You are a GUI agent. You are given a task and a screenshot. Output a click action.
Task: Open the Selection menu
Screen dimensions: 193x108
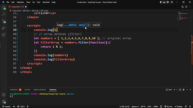click(20, 2)
